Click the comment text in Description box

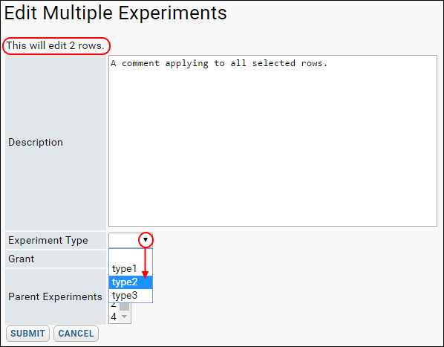point(219,63)
